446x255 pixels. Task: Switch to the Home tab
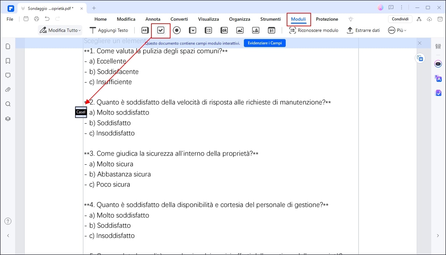[101, 19]
